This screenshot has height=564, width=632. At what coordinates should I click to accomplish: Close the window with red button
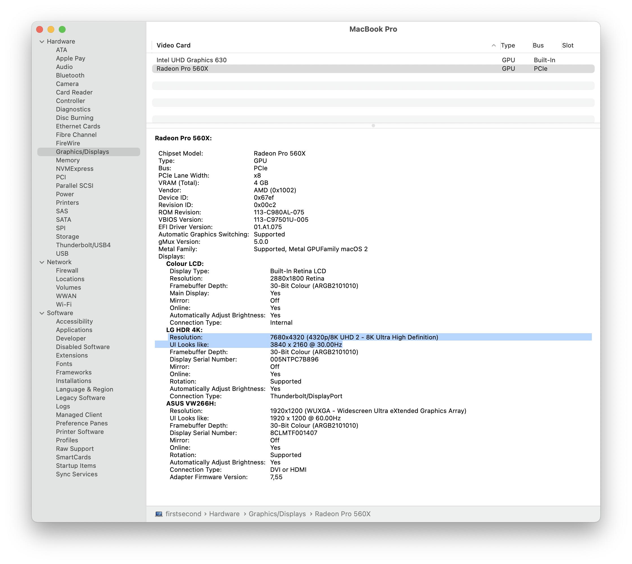click(40, 29)
